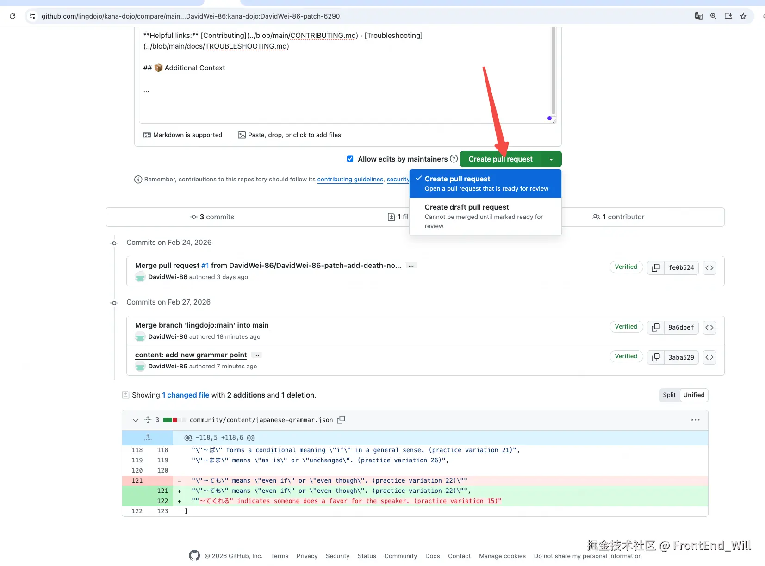The image size is (765, 566).
Task: Open the Privacy footer link
Action: tap(307, 556)
